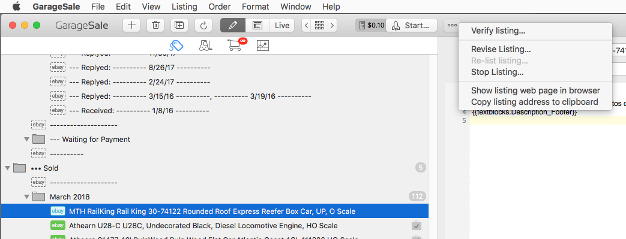
Task: Collapse the Sold folder
Action: tap(7, 168)
